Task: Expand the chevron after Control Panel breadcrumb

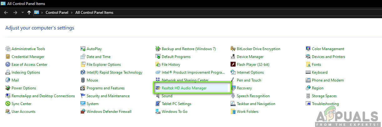Action: click(x=72, y=13)
